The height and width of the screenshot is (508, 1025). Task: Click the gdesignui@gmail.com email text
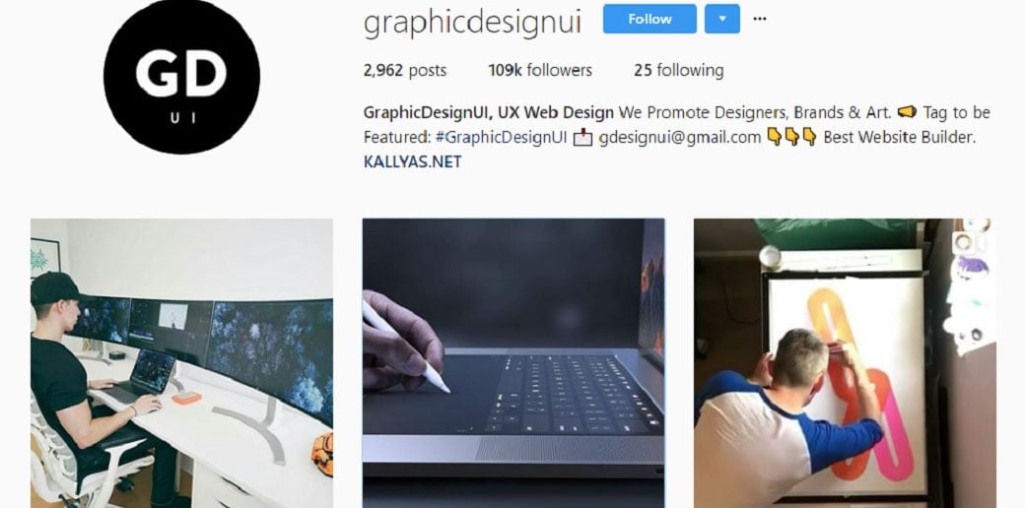click(680, 138)
